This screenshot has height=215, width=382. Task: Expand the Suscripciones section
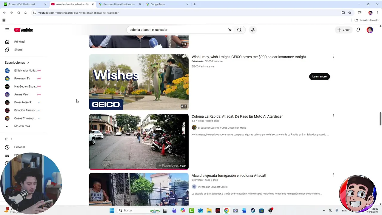(x=17, y=63)
